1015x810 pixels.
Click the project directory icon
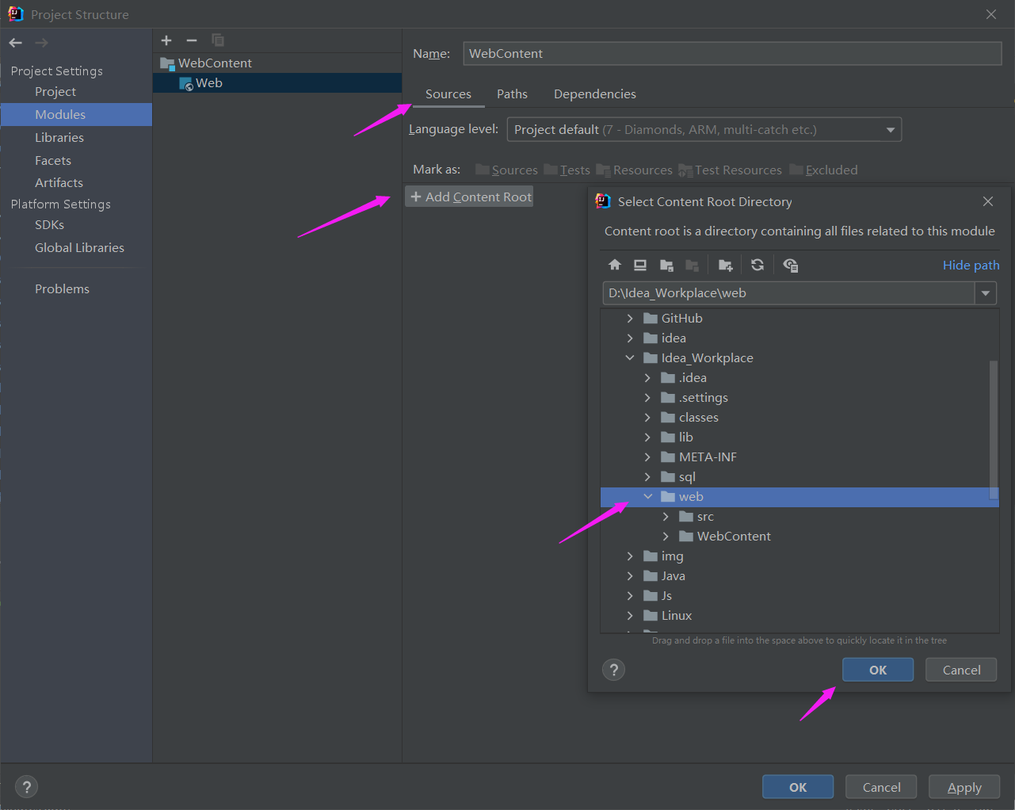pyautogui.click(x=666, y=265)
